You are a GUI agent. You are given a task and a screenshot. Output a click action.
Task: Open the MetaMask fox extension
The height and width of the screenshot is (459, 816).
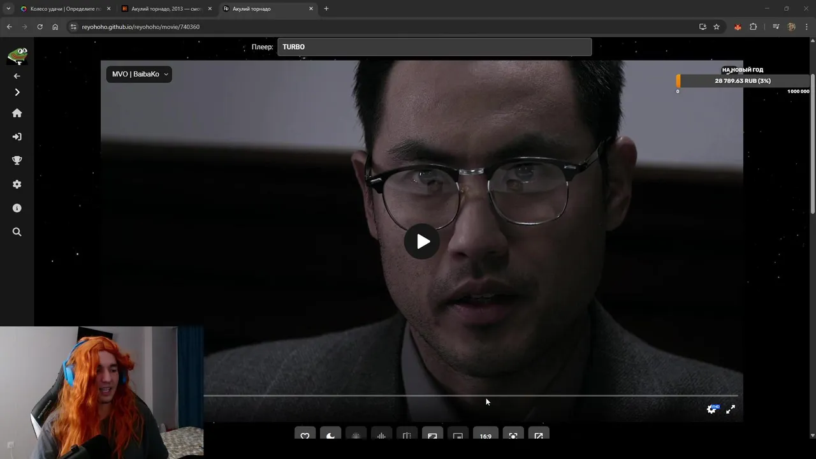point(738,27)
